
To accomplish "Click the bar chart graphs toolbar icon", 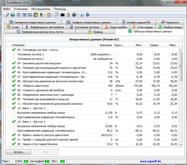I will click(x=30, y=15).
